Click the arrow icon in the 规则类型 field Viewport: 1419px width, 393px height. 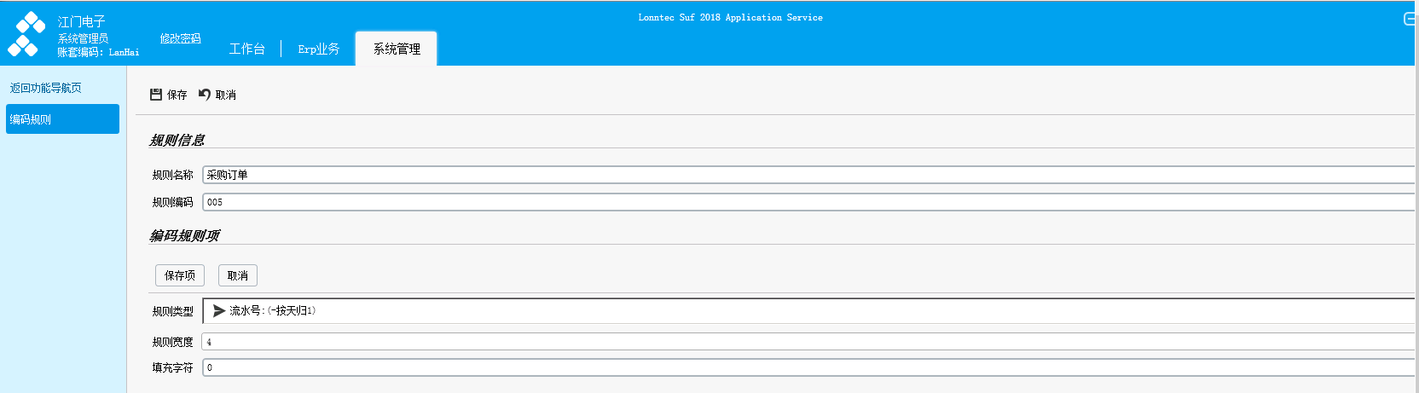point(219,311)
